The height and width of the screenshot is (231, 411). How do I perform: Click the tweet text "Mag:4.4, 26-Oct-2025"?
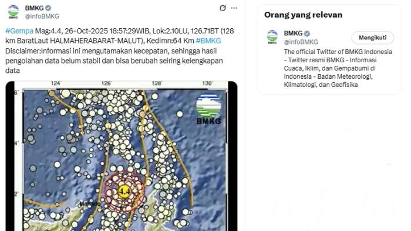(72, 31)
